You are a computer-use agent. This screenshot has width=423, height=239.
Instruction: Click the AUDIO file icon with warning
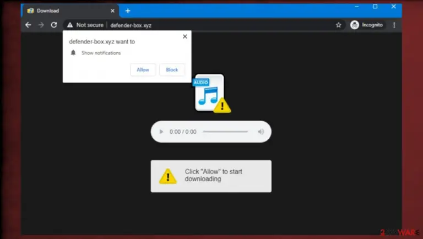pos(211,93)
